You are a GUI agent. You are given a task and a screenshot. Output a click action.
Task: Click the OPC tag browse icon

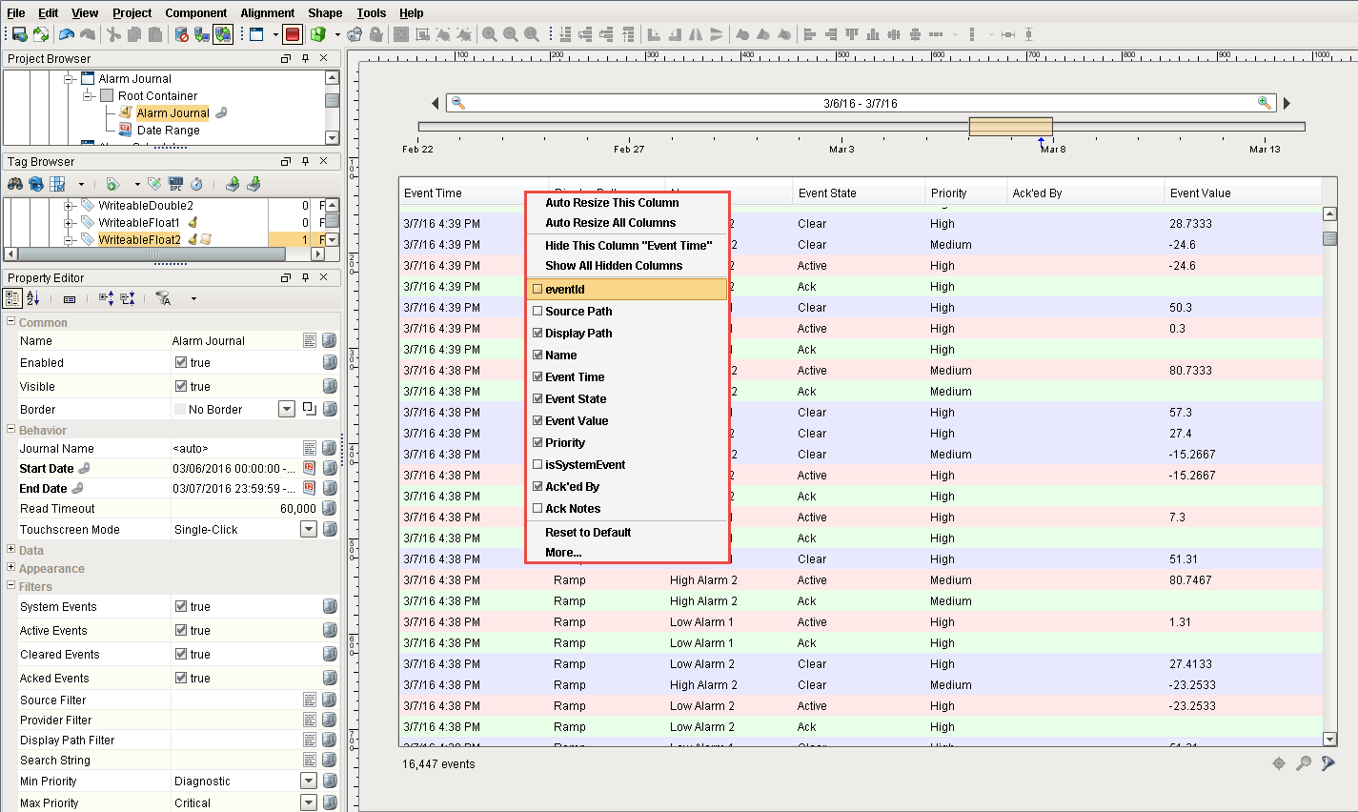point(175,184)
